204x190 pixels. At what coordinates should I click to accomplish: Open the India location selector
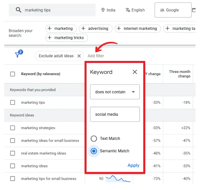point(108,10)
